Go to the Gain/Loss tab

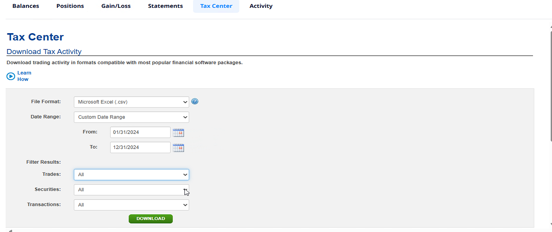click(x=116, y=6)
